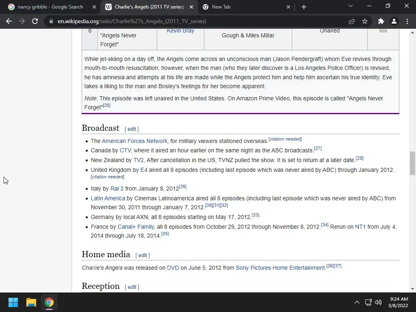Open citation reference 34
The height and width of the screenshot is (312, 416).
[325, 225]
